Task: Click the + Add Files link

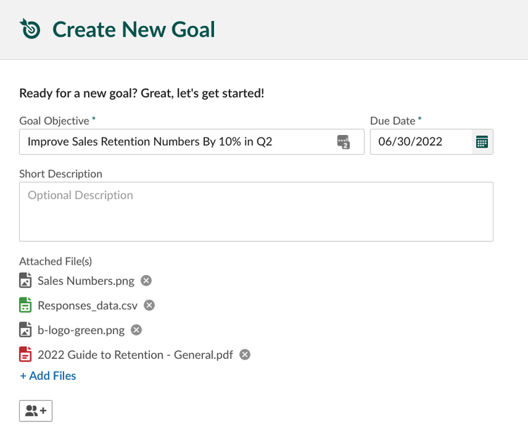Action: tap(48, 376)
